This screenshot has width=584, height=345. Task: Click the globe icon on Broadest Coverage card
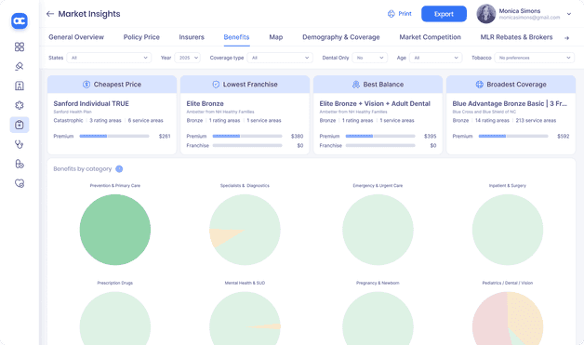pos(479,85)
